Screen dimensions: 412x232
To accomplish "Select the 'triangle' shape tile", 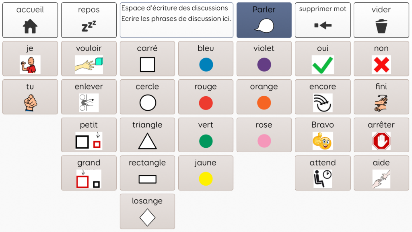I will pos(147,135).
